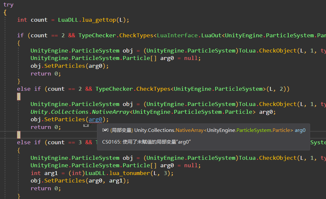
Task: Click lua_tonumber in the arg1 assignment
Action: point(129,173)
